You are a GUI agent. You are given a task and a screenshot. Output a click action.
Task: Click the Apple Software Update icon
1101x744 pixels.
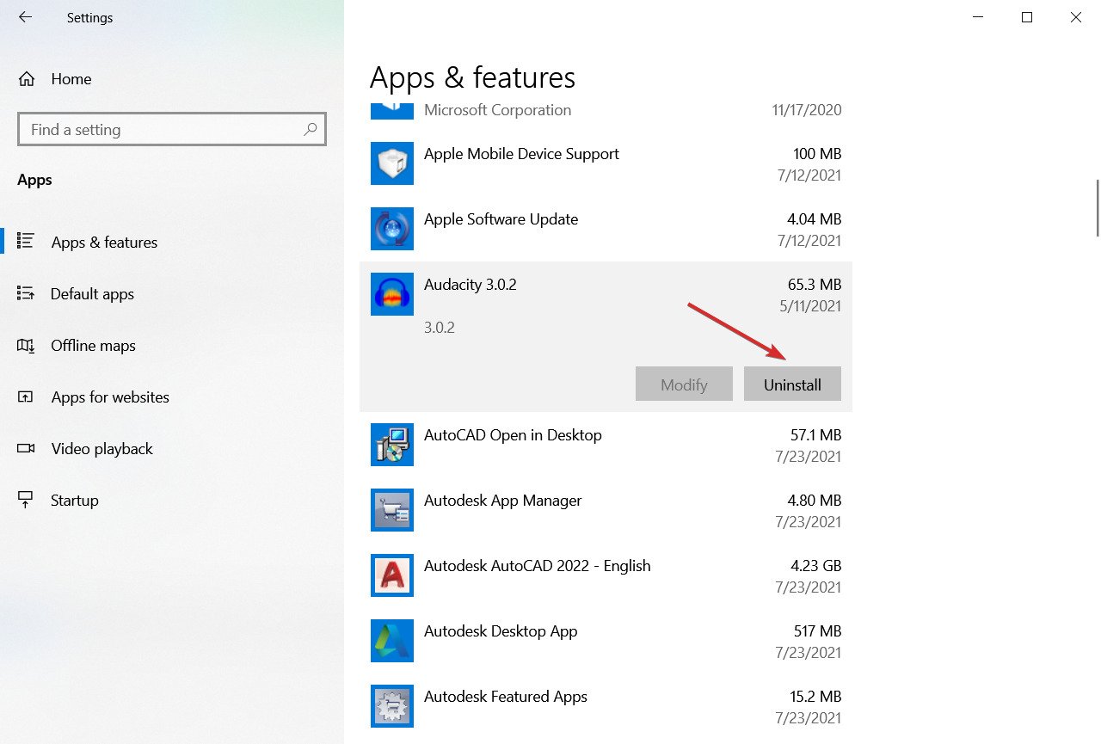point(392,229)
